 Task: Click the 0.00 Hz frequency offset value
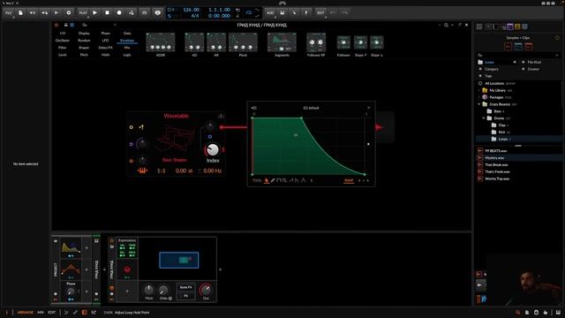[x=212, y=170]
